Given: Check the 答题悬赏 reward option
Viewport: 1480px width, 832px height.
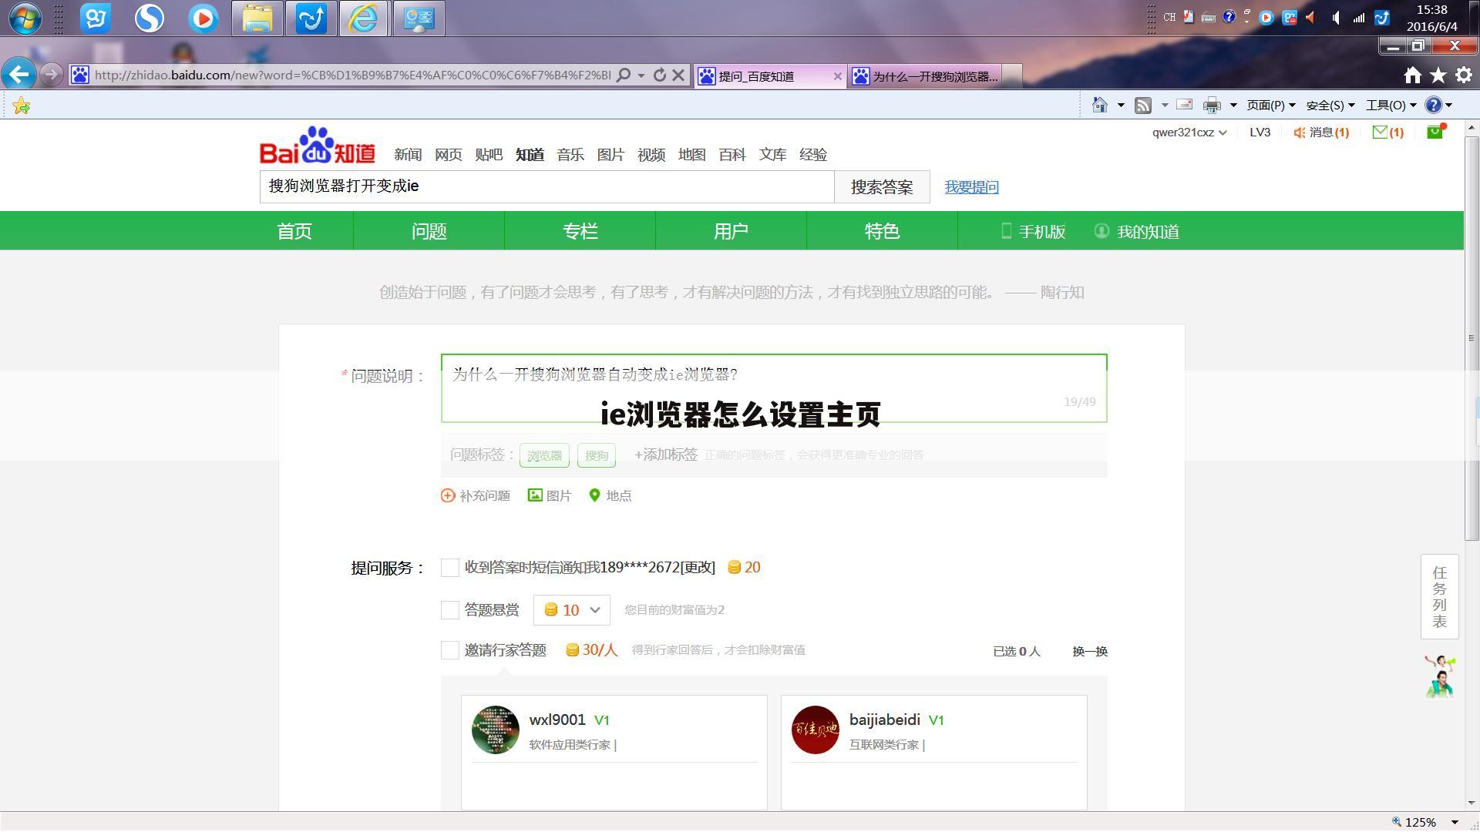Looking at the screenshot, I should (449, 609).
